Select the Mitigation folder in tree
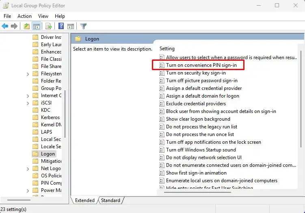Image resolution: width=305 pixels, height=213 pixels. [x=47, y=161]
